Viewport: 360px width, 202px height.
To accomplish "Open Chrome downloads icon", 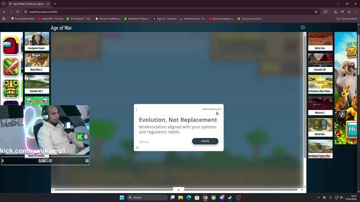I will tap(336, 12).
